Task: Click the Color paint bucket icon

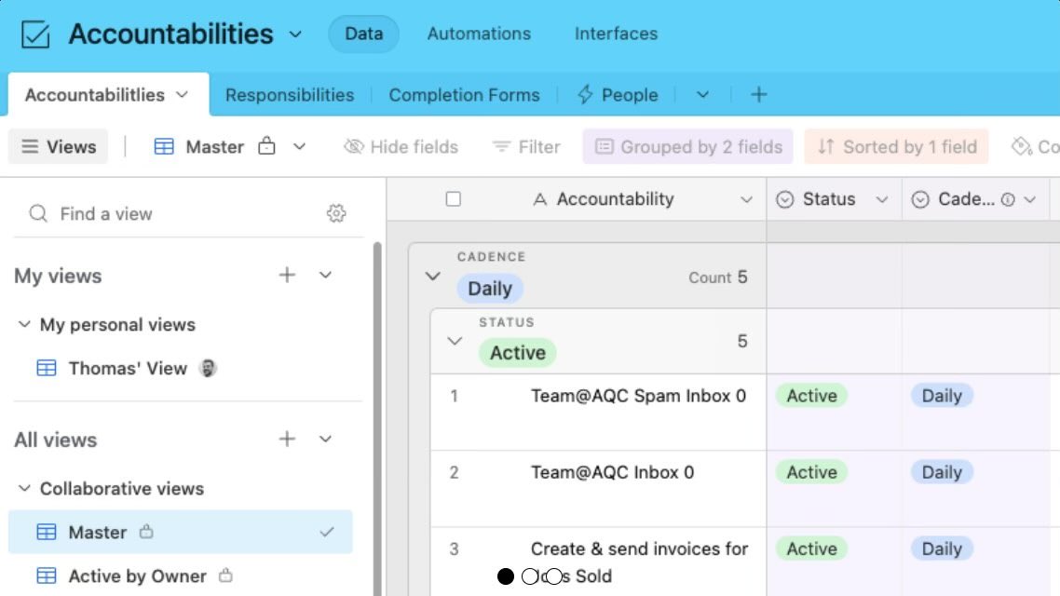Action: (x=1021, y=146)
